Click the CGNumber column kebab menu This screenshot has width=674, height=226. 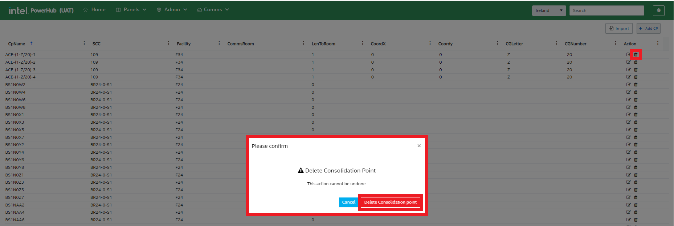(x=615, y=43)
